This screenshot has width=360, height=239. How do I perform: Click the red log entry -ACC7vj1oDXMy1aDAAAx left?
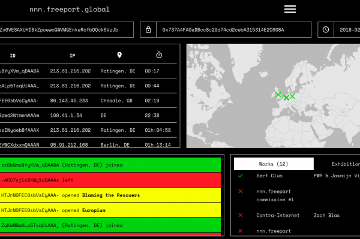coord(110,180)
